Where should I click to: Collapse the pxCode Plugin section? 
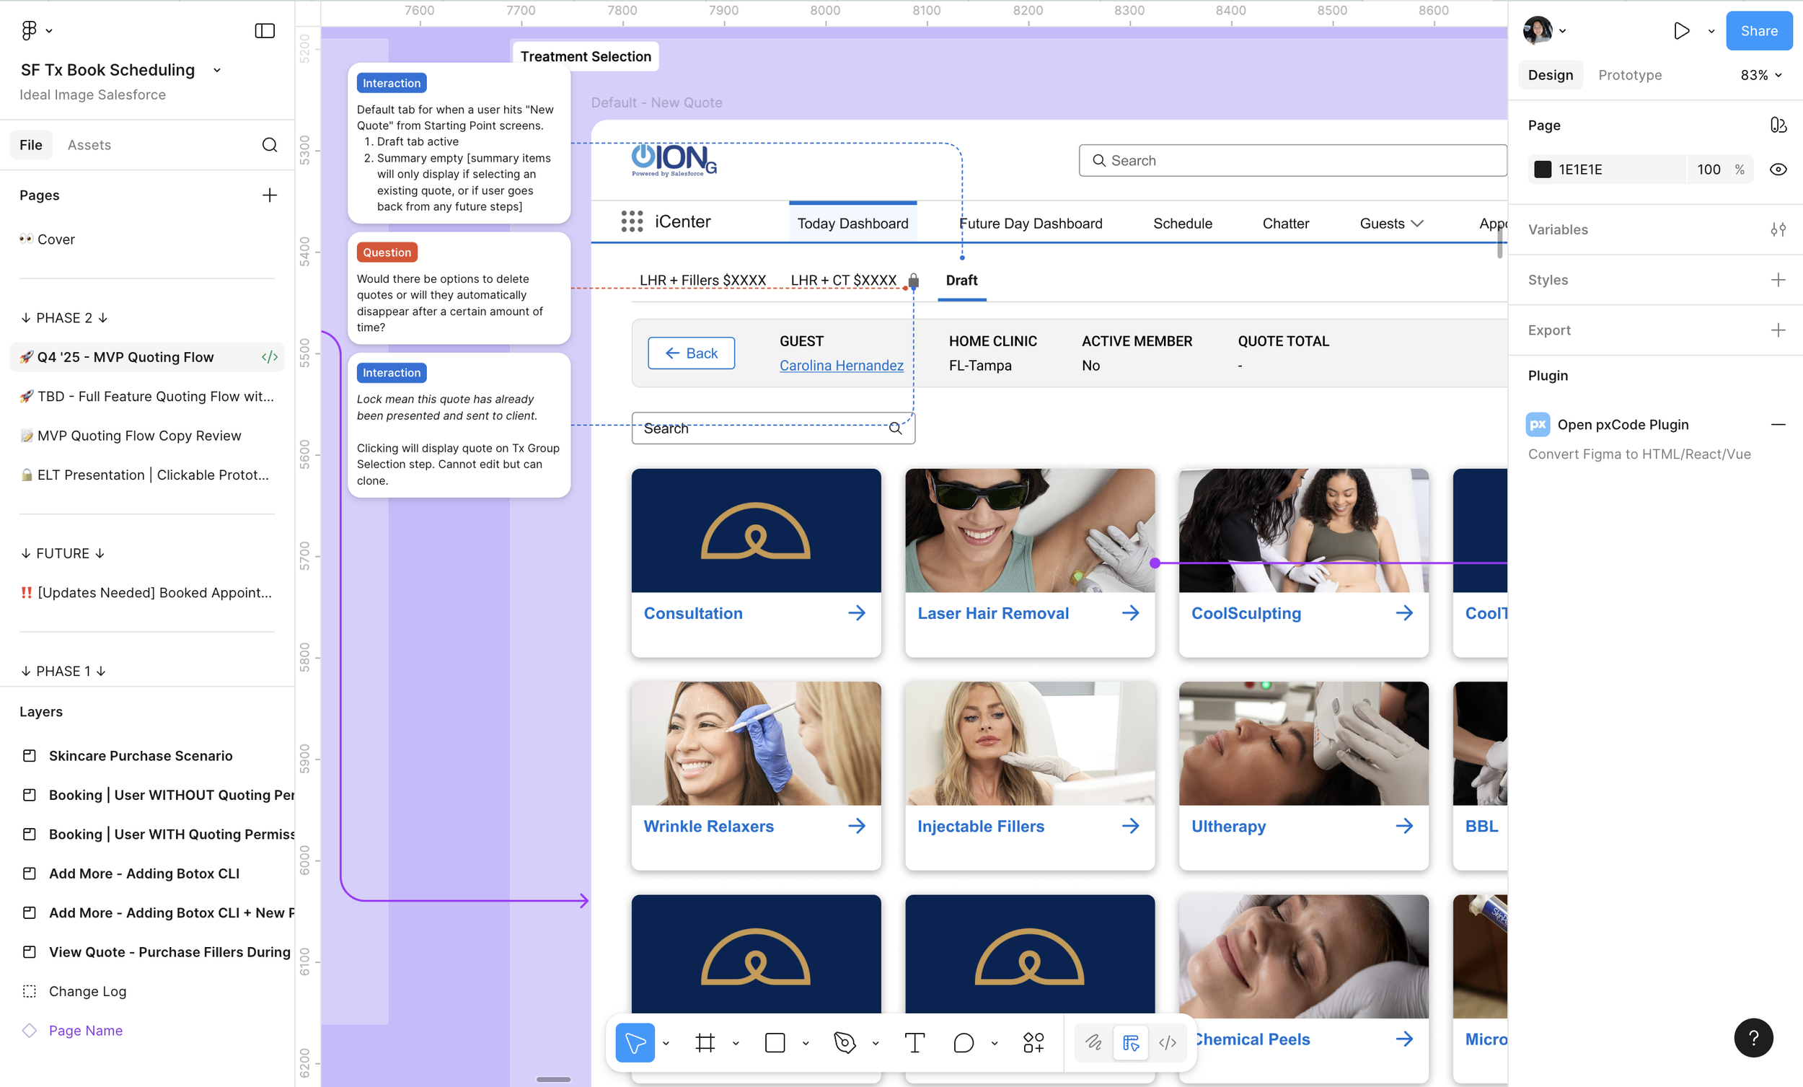point(1777,425)
